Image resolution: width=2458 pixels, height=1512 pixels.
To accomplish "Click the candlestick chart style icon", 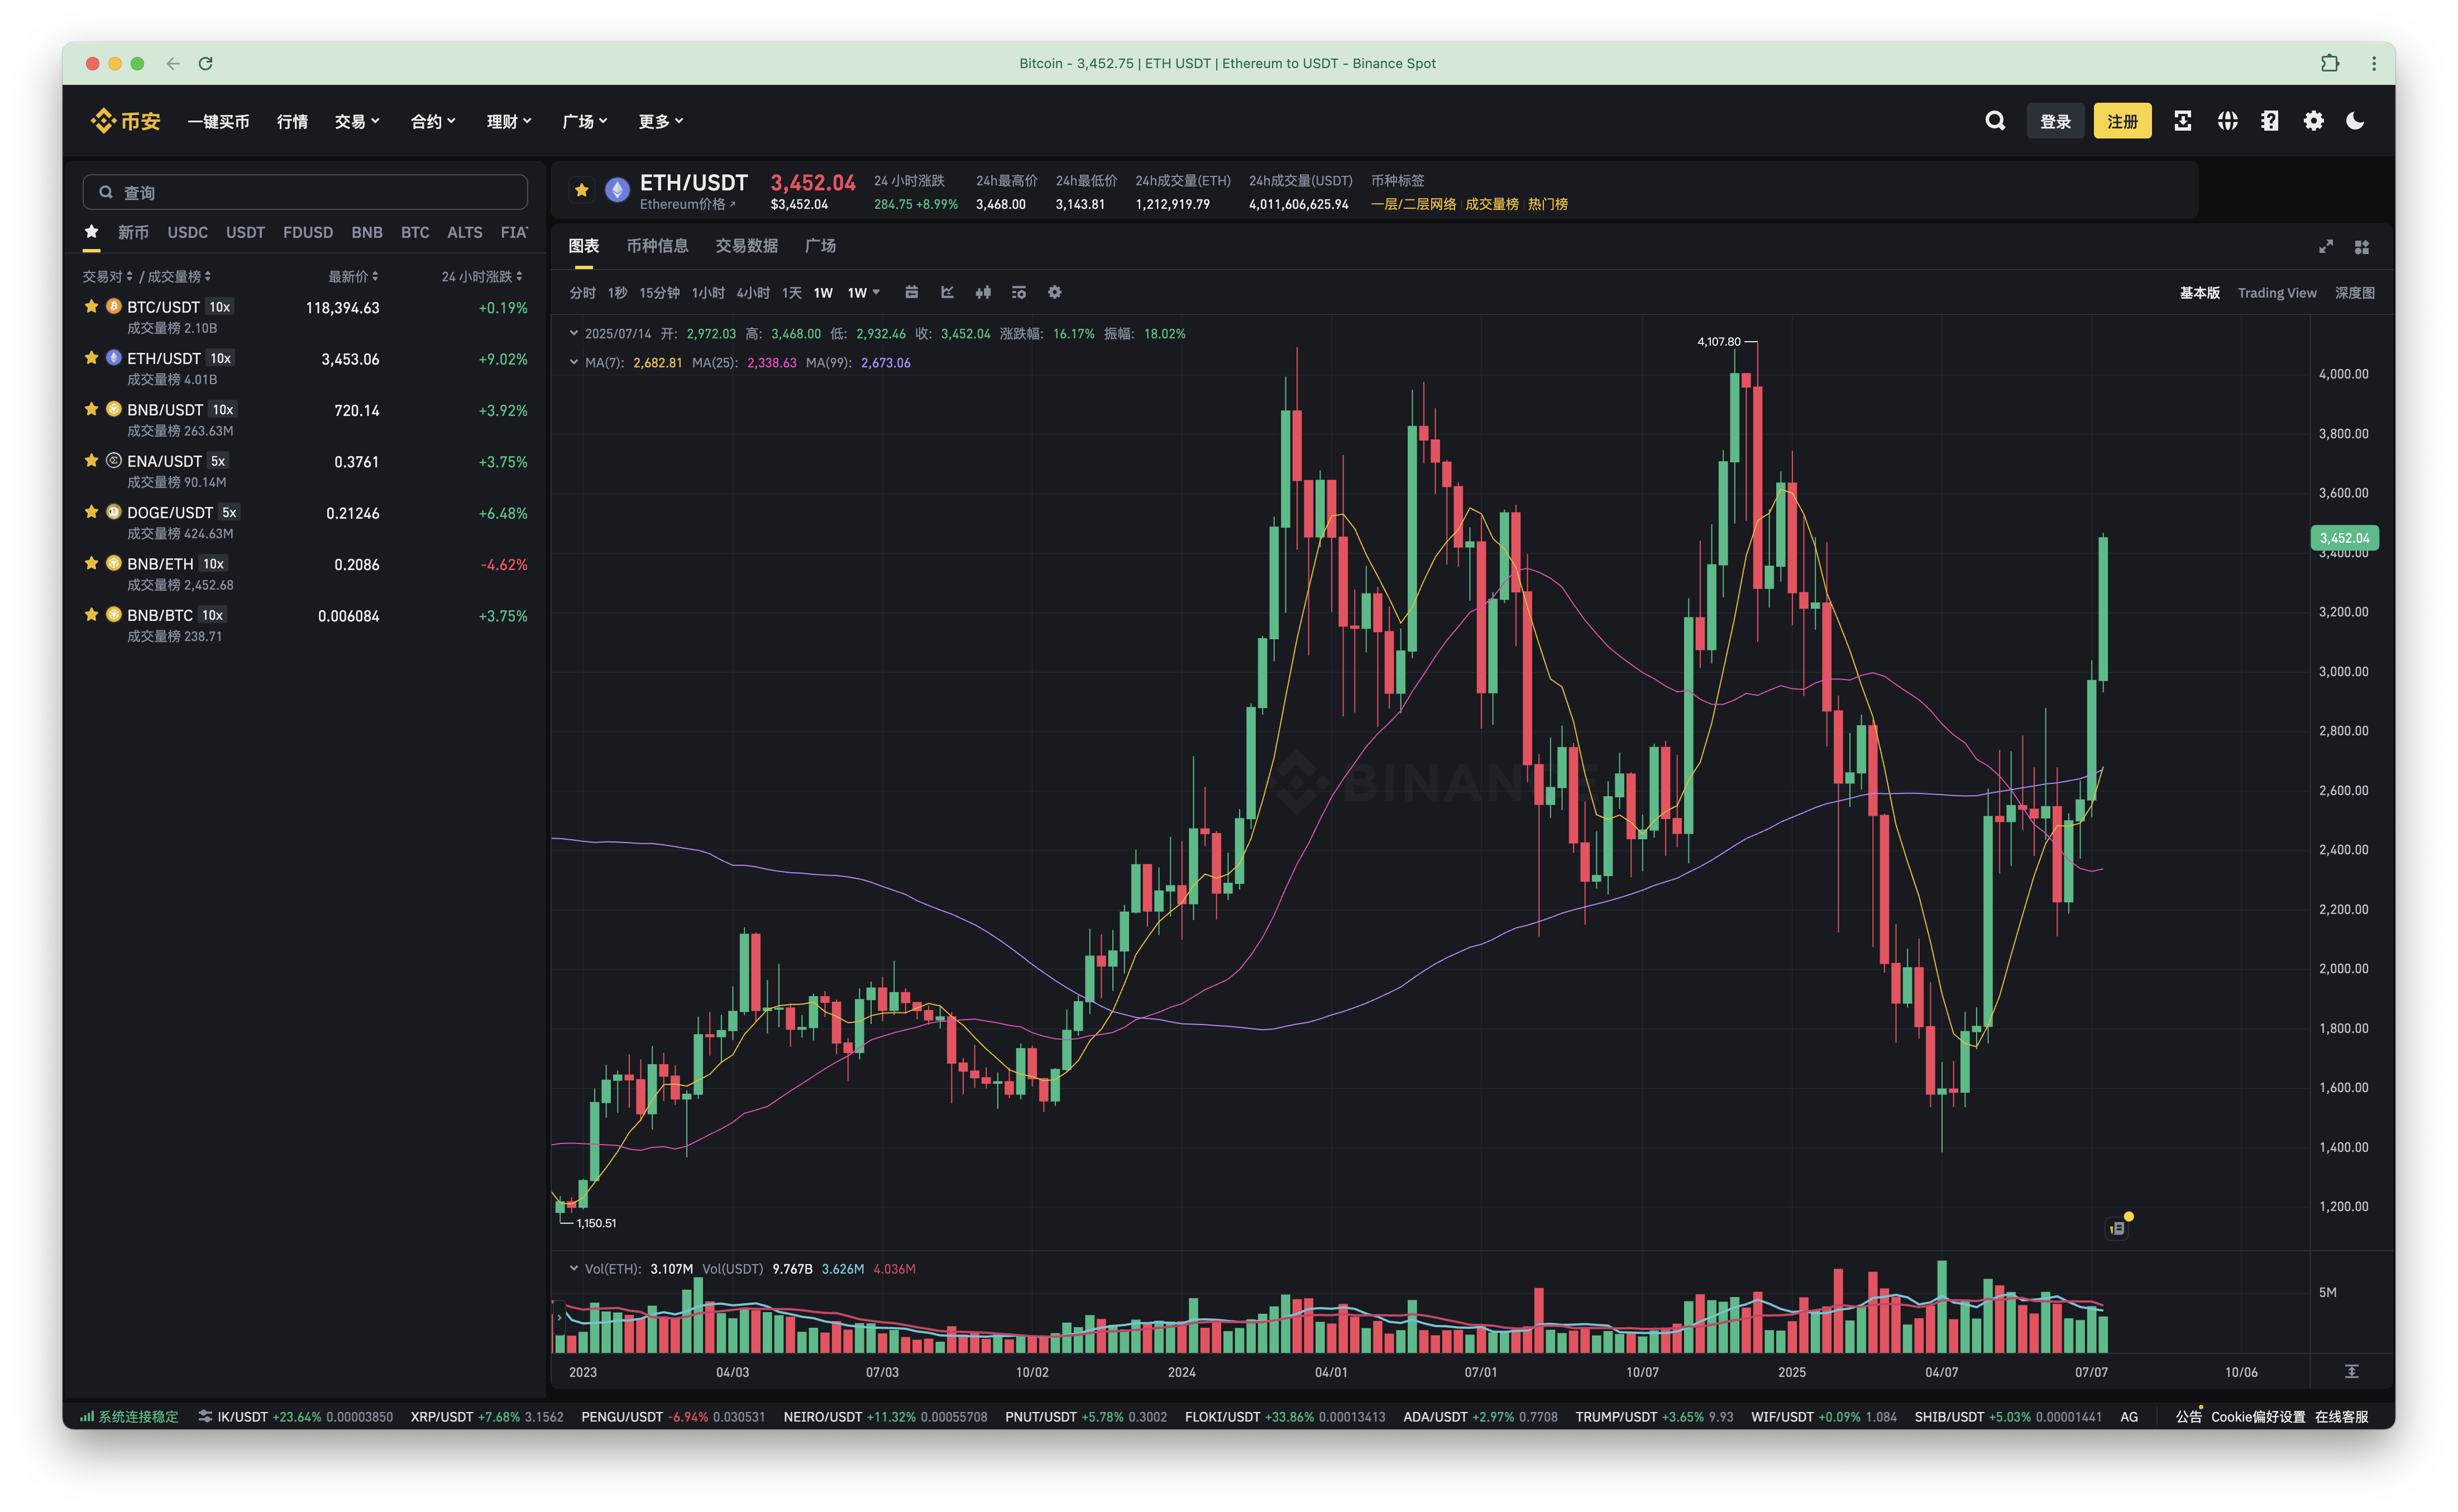I will click(x=983, y=292).
